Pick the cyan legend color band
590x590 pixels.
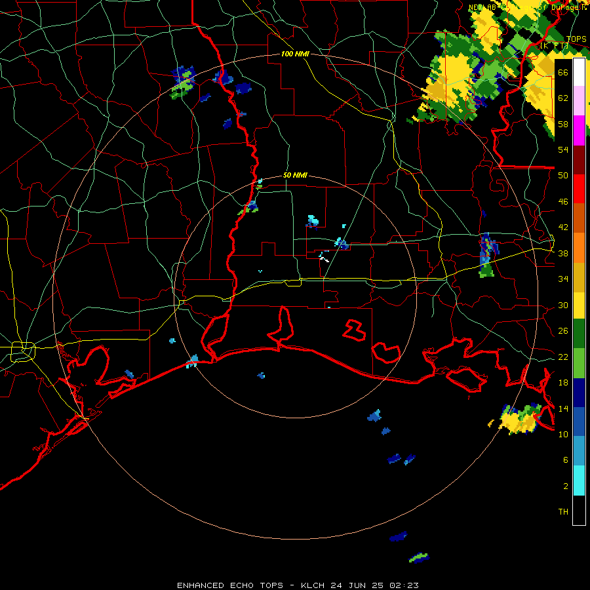[579, 481]
